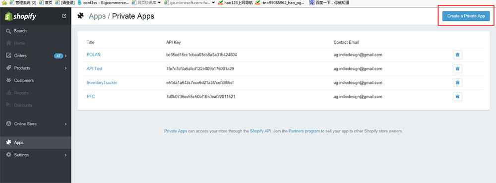
Task: Delete the POLAR private app
Action: tap(457, 55)
